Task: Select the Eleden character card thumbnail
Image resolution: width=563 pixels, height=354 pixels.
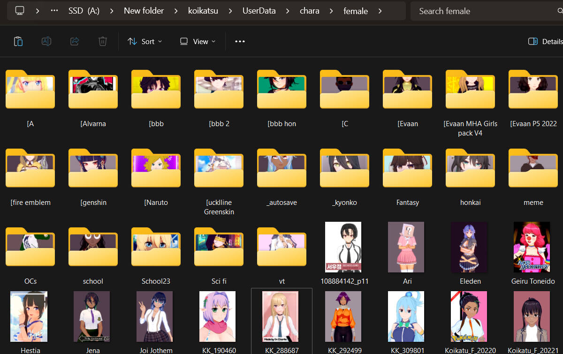Action: tap(469, 247)
